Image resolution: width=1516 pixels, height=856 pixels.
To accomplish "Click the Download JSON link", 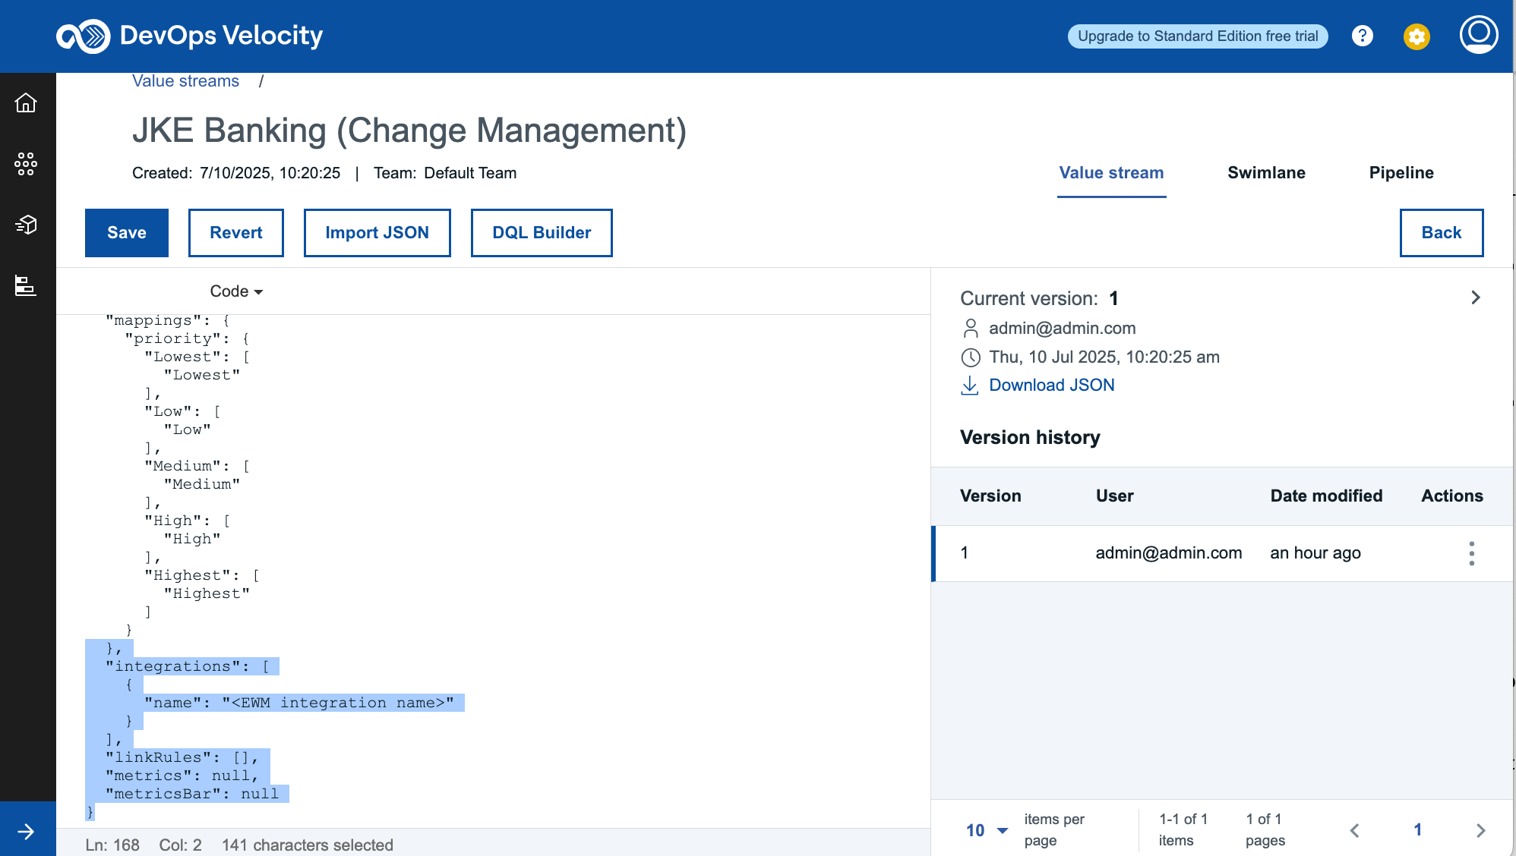I will click(x=1051, y=386).
